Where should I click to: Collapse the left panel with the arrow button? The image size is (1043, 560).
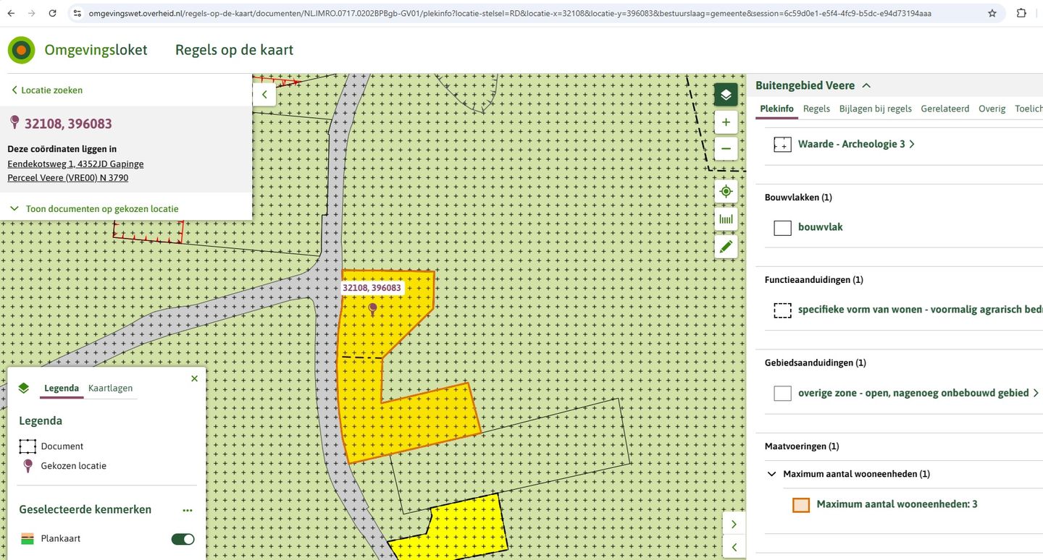(264, 95)
